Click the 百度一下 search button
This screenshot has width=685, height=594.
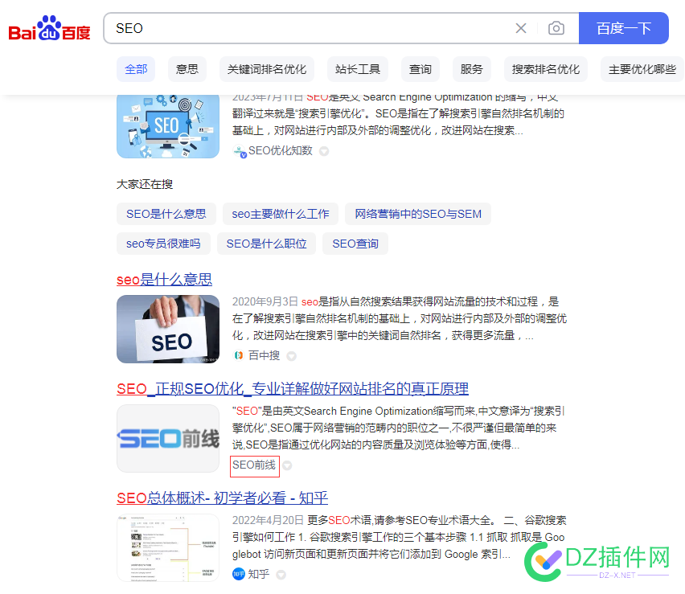(623, 28)
